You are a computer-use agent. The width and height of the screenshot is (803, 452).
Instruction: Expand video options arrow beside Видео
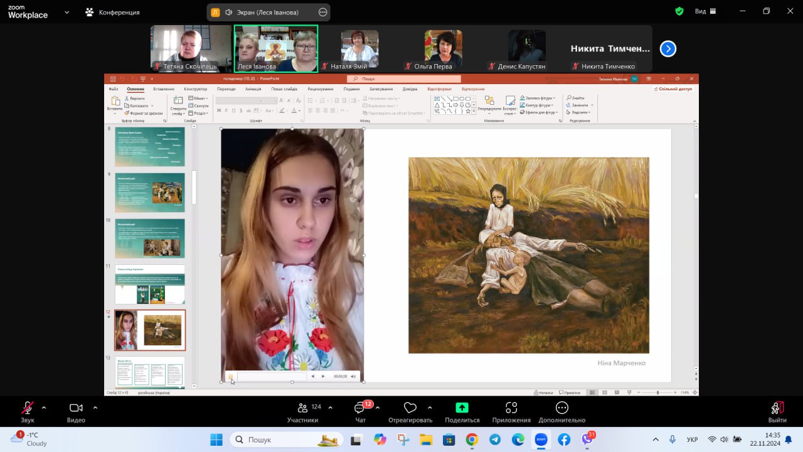pyautogui.click(x=95, y=407)
